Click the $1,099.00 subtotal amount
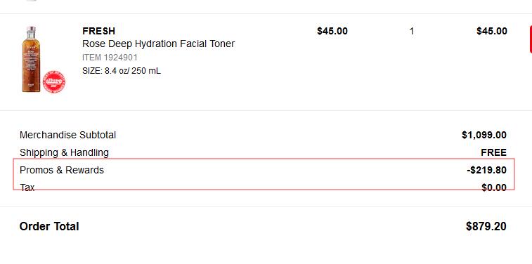The width and height of the screenshot is (532, 264). [484, 135]
